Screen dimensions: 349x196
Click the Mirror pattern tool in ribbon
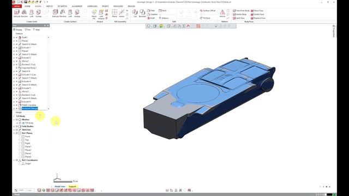tap(222, 13)
